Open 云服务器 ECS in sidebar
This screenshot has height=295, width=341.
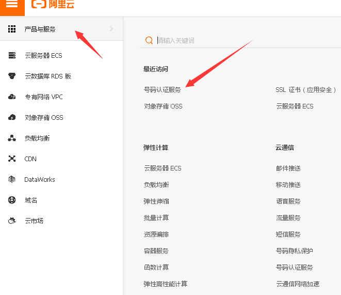tap(43, 56)
